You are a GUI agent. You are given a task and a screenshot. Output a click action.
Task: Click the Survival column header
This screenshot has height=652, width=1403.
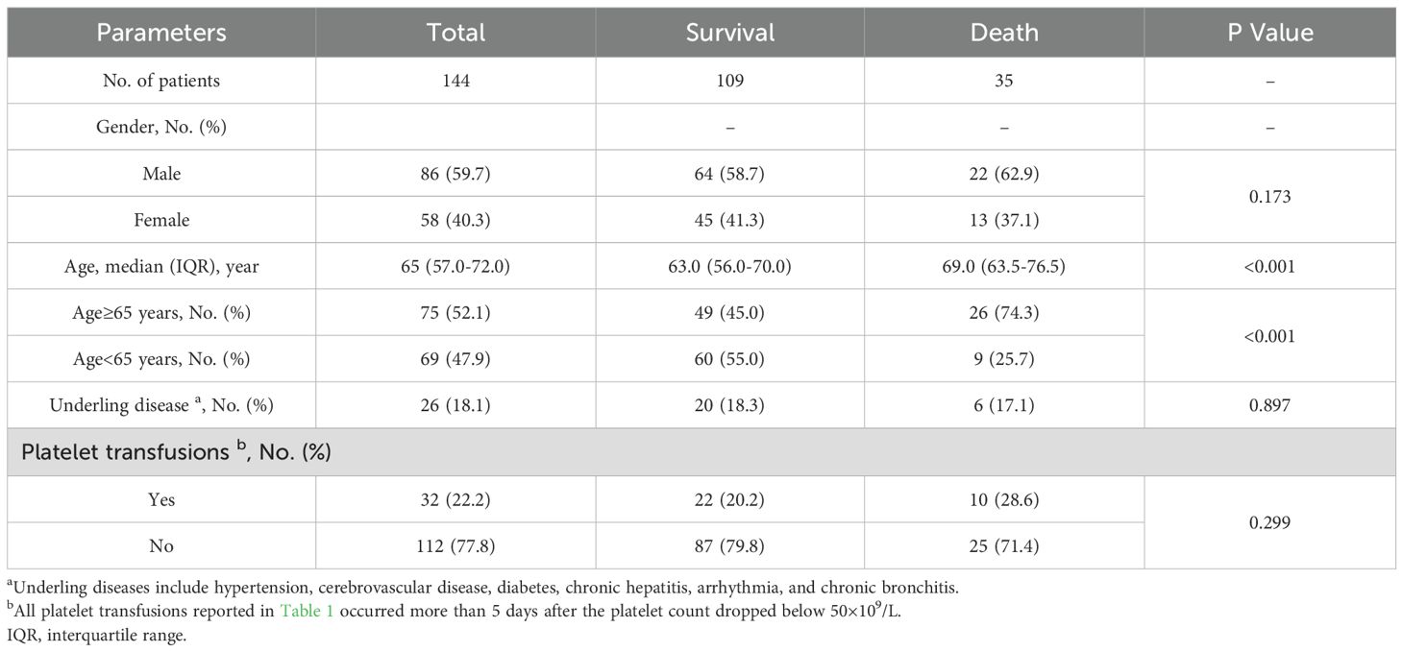729,33
